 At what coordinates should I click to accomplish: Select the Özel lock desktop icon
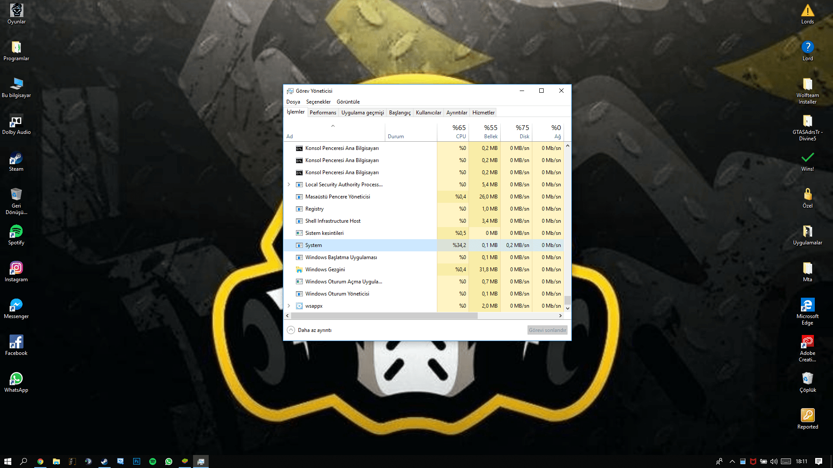point(807,198)
